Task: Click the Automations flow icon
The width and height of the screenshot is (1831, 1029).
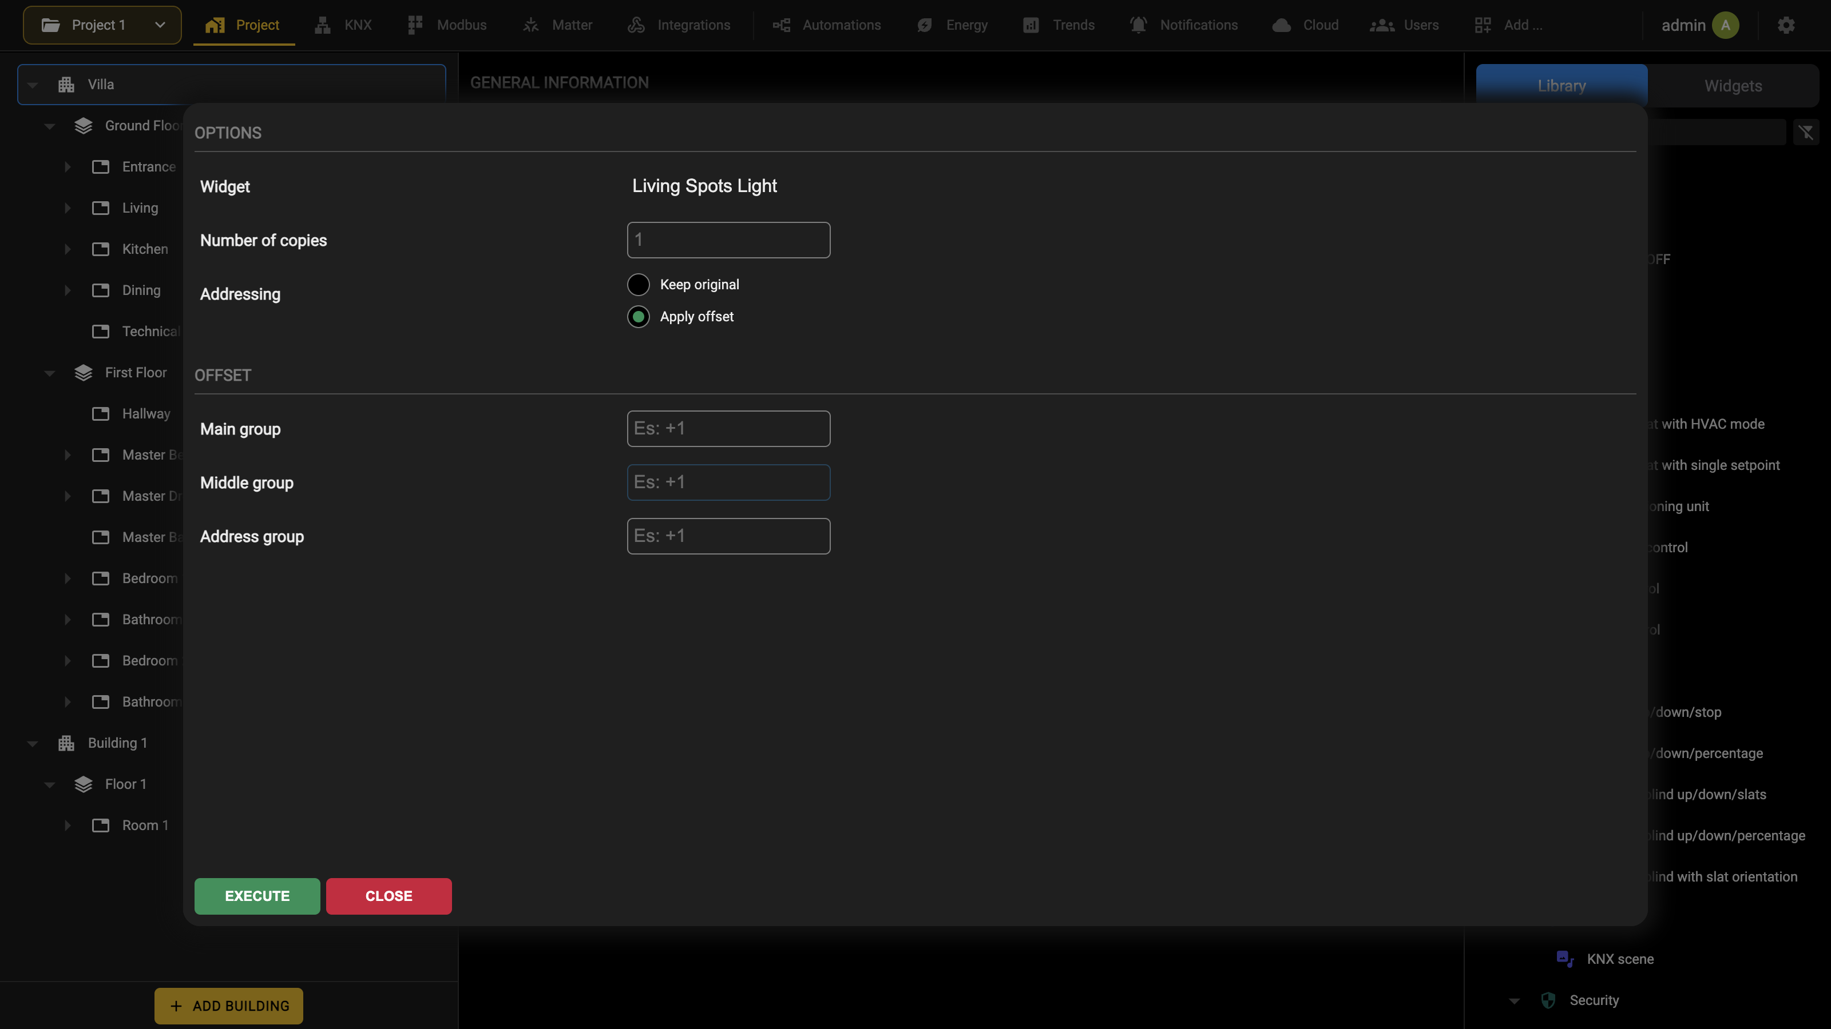Action: pos(781,26)
